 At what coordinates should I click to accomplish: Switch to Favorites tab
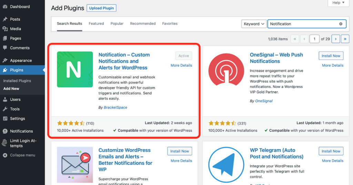[x=170, y=24]
